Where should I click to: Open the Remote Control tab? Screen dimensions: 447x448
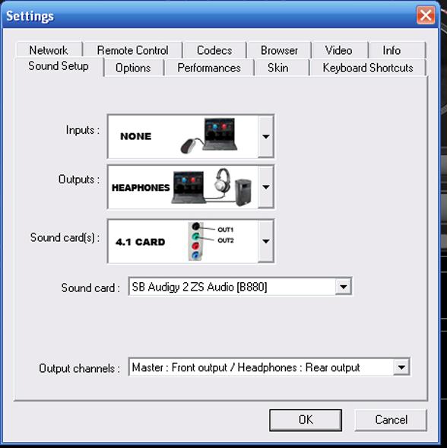coord(133,50)
